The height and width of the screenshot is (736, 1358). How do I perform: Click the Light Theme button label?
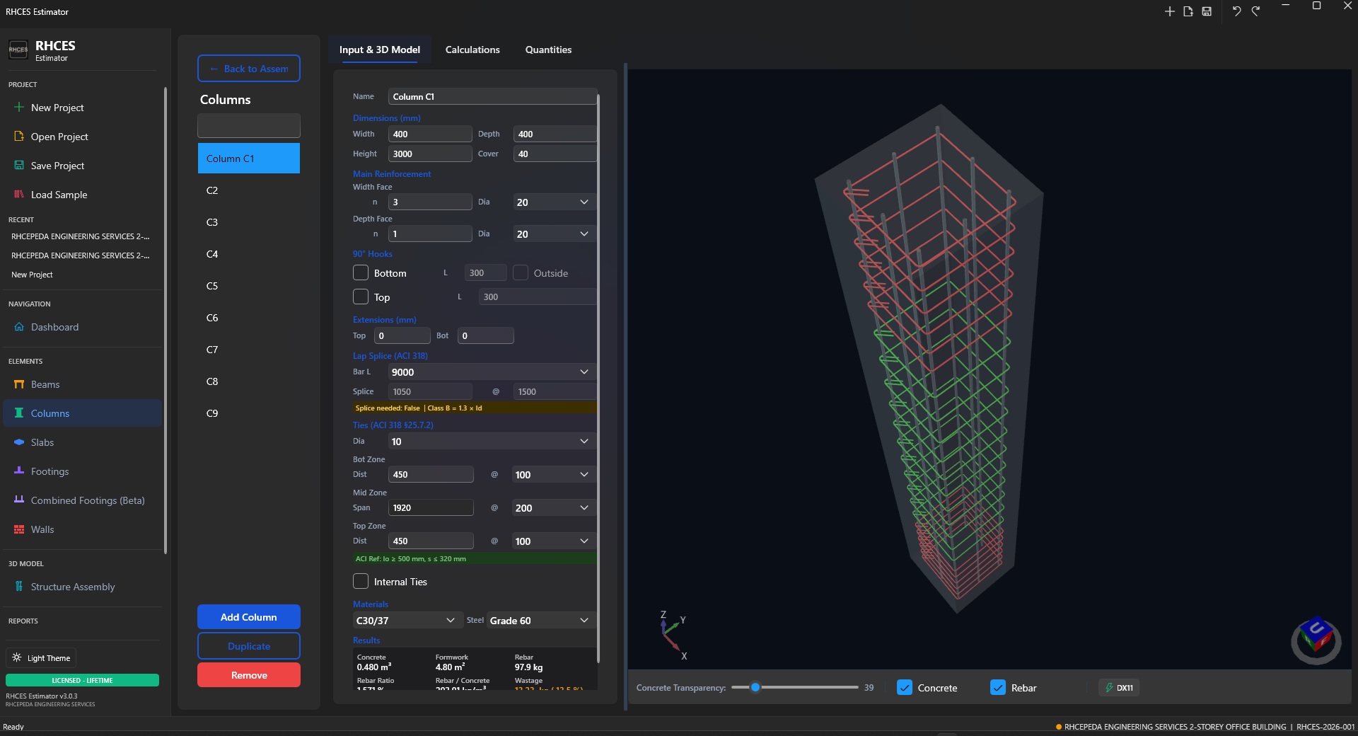pos(49,658)
